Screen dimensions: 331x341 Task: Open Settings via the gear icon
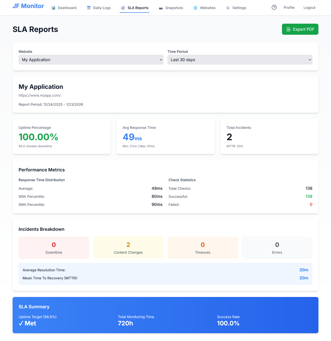point(228,8)
